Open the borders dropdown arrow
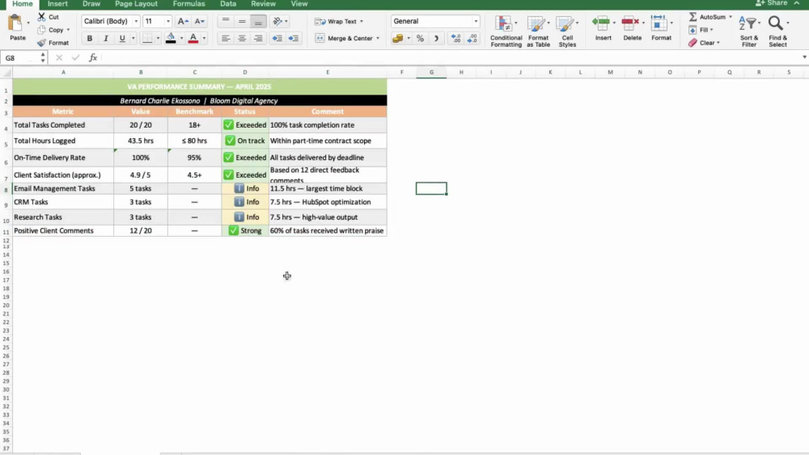The height and width of the screenshot is (455, 809). click(x=158, y=38)
